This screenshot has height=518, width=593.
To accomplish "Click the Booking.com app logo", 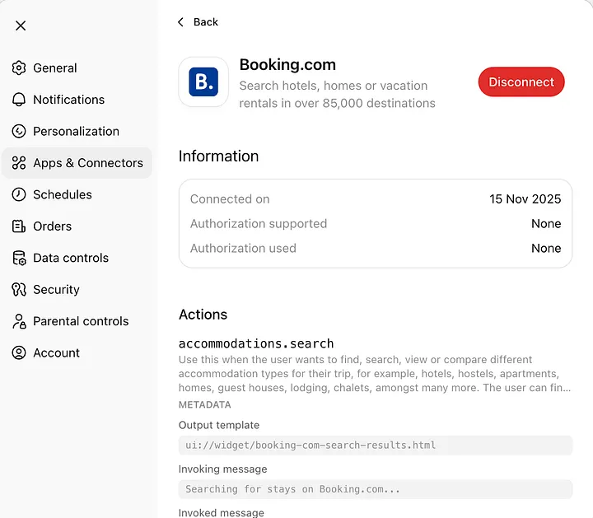I will [203, 82].
